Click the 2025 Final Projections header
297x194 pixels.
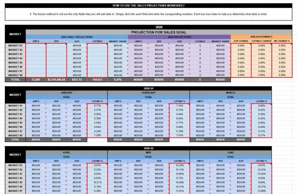(x=77, y=37)
